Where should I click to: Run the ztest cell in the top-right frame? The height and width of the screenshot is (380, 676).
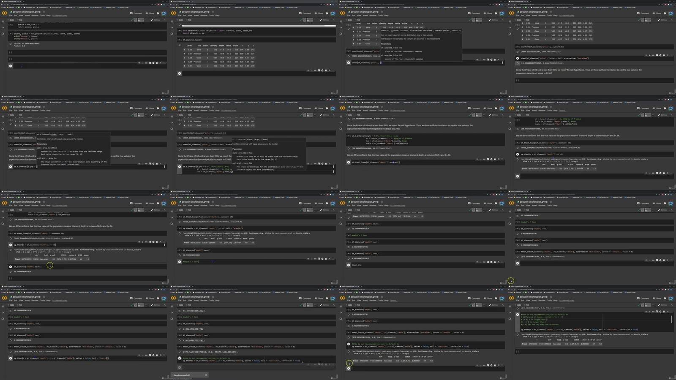coord(518,58)
